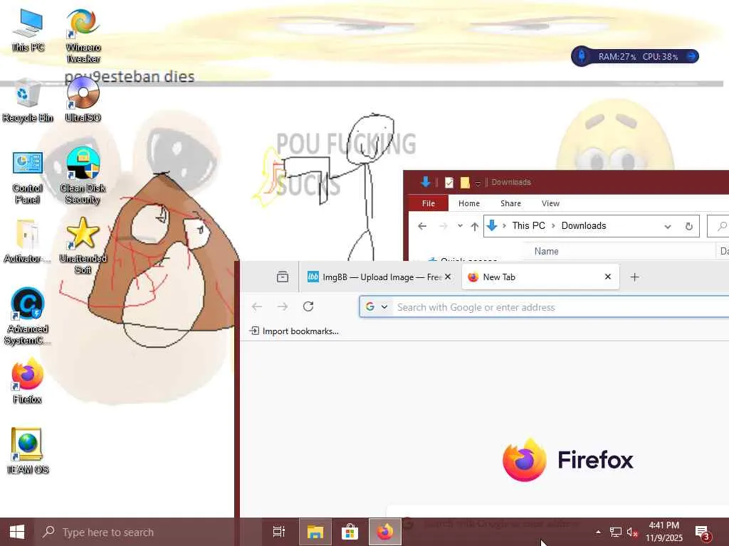
Task: Click This PC in the breadcrumb
Action: (529, 225)
